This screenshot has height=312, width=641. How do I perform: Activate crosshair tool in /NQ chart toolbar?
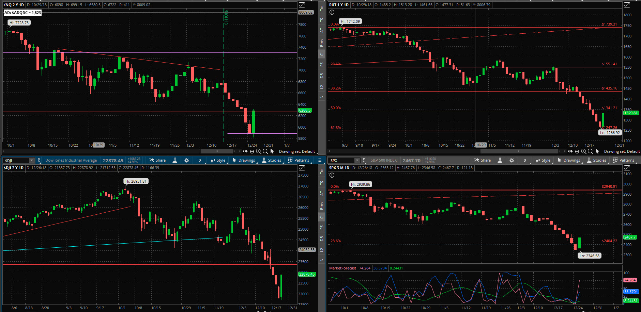pos(252,151)
